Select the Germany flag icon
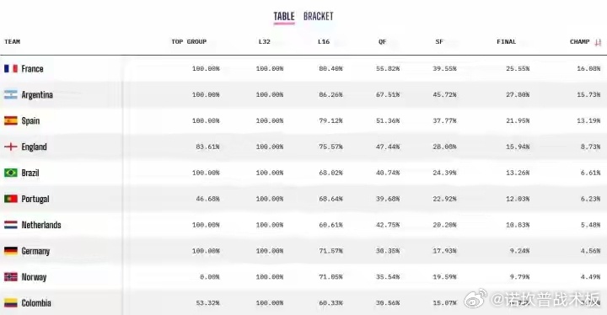This screenshot has height=315, width=607. (11, 251)
